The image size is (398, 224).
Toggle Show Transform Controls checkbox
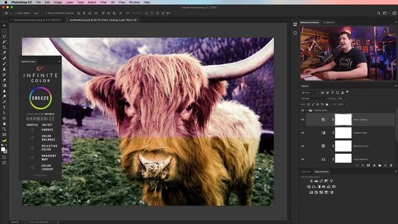pos(46,13)
